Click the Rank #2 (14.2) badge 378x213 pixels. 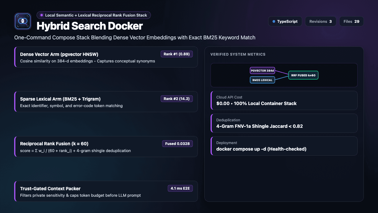(x=177, y=99)
